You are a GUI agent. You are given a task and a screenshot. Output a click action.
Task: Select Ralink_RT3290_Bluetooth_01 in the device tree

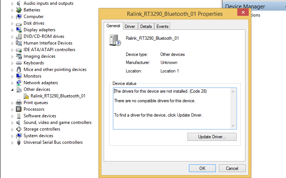point(58,96)
